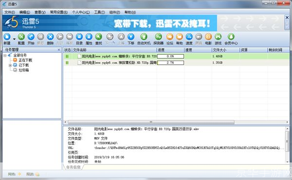Select 正在下载 in the task tree
Viewport: 292px width, 180px height.
25,60
